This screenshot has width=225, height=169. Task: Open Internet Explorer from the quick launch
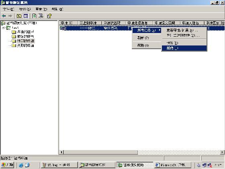tap(21, 165)
